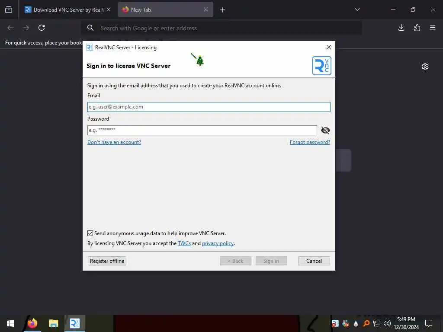
Task: Click Cancel in the Licensing dialog
Action: (x=314, y=261)
